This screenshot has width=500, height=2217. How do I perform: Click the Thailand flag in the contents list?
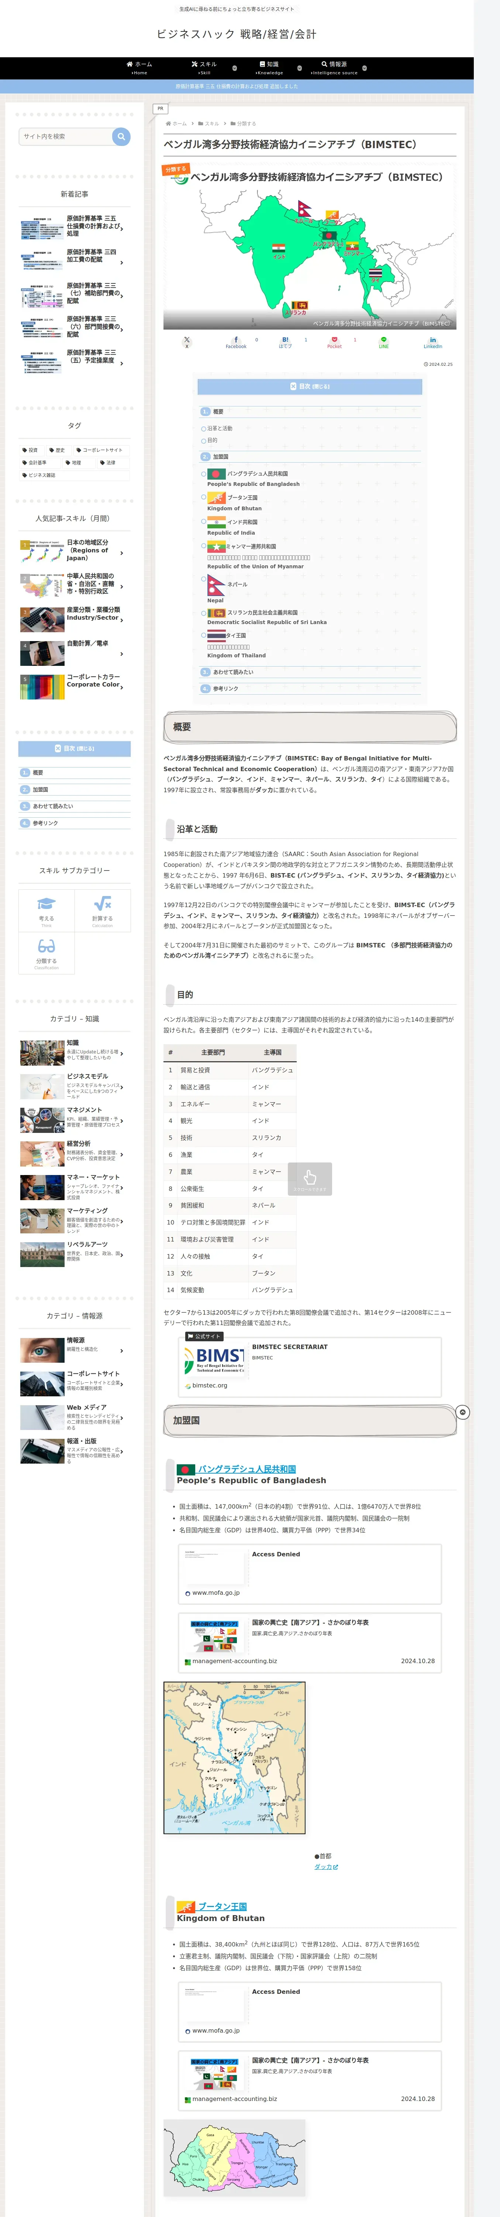(x=217, y=635)
